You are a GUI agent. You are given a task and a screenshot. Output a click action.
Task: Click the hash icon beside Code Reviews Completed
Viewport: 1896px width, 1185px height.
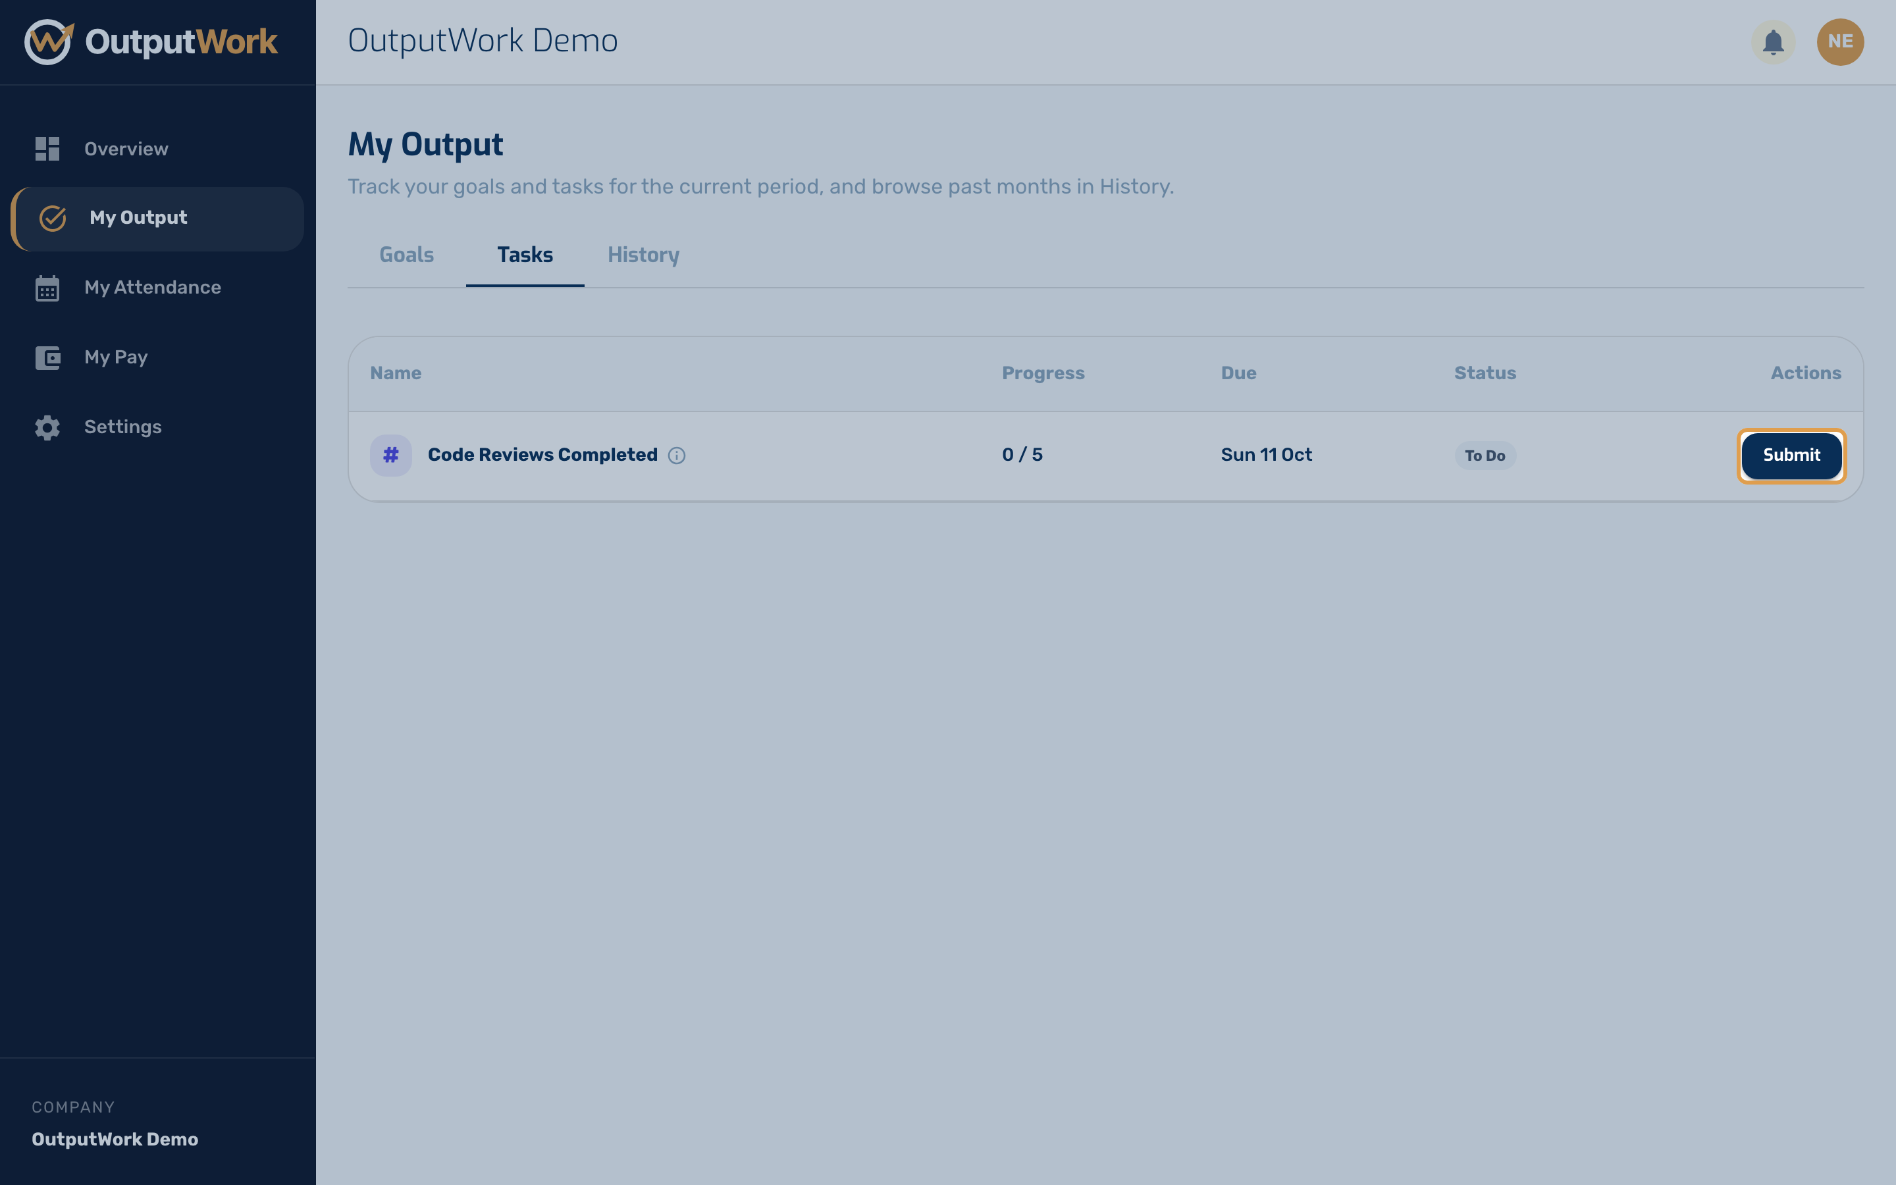tap(391, 456)
